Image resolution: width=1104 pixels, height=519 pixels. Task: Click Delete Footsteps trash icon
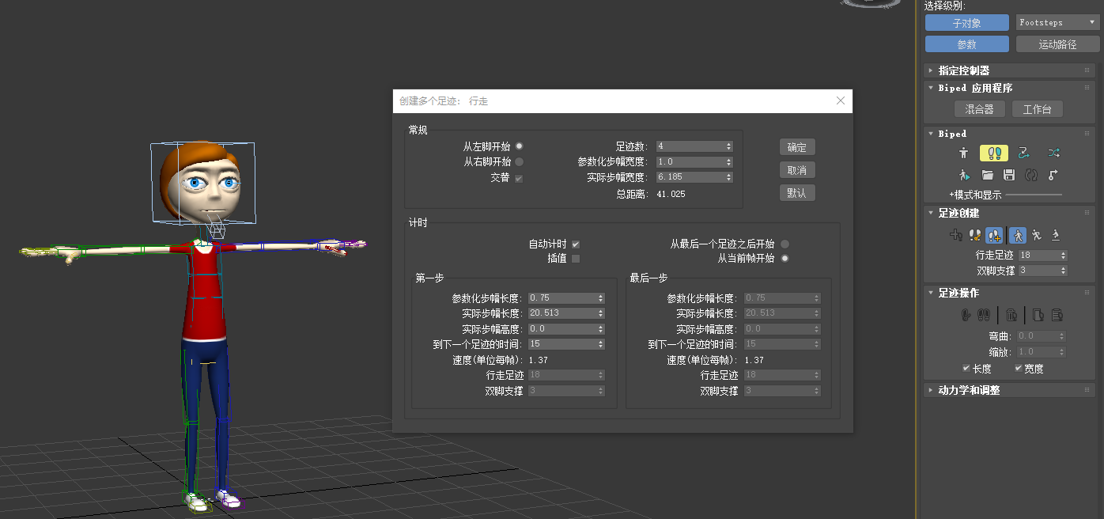tap(1011, 315)
